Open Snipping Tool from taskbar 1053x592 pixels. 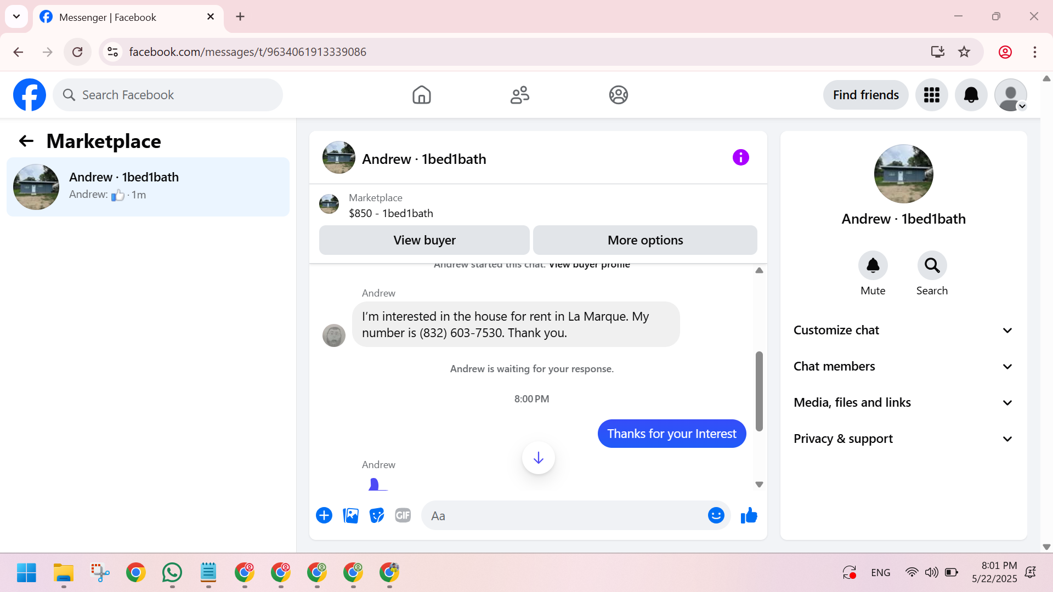pos(100,573)
